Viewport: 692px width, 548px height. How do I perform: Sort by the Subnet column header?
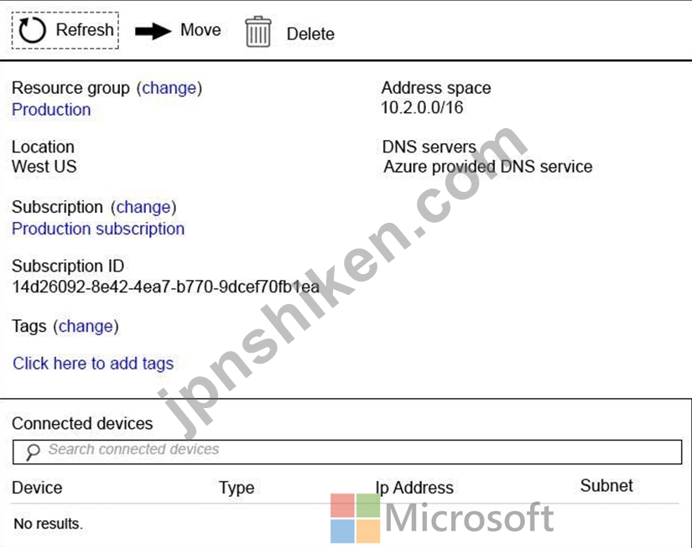click(x=606, y=485)
